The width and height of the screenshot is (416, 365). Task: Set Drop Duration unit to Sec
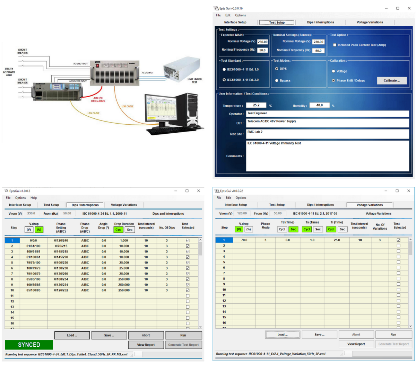pyautogui.click(x=130, y=230)
